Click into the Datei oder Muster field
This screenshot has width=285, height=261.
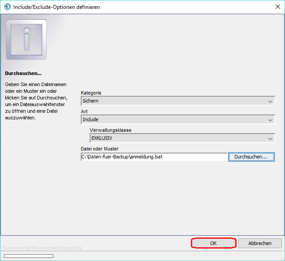(154, 157)
